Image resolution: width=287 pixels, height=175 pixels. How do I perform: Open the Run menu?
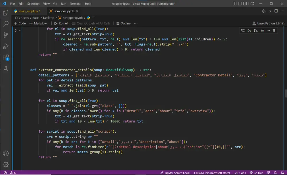tap(63, 4)
